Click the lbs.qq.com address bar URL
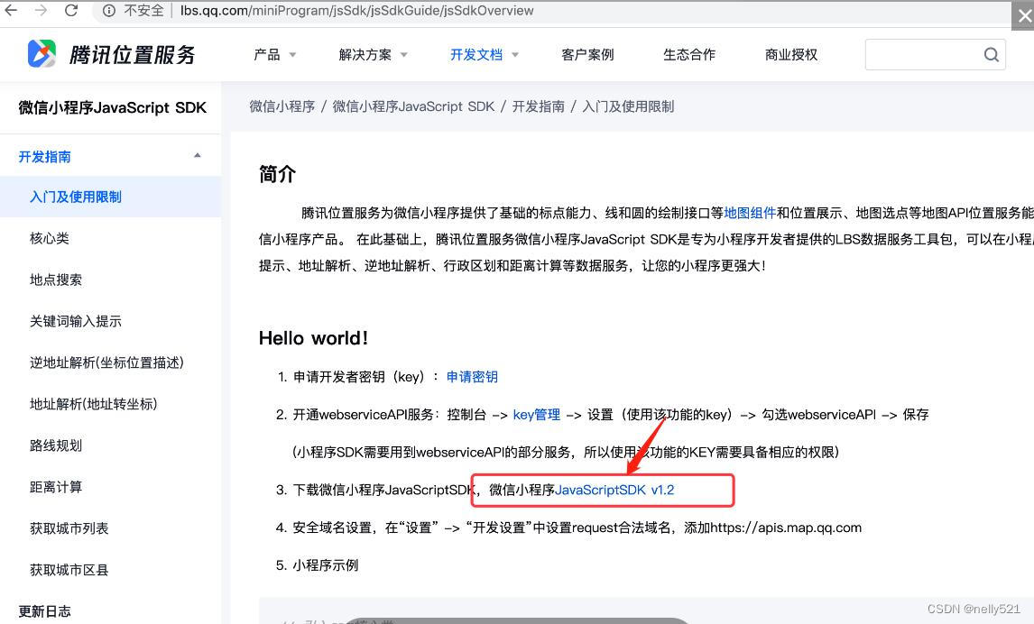The image size is (1034, 624). (356, 11)
